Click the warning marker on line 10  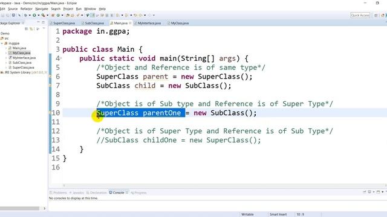[50, 113]
